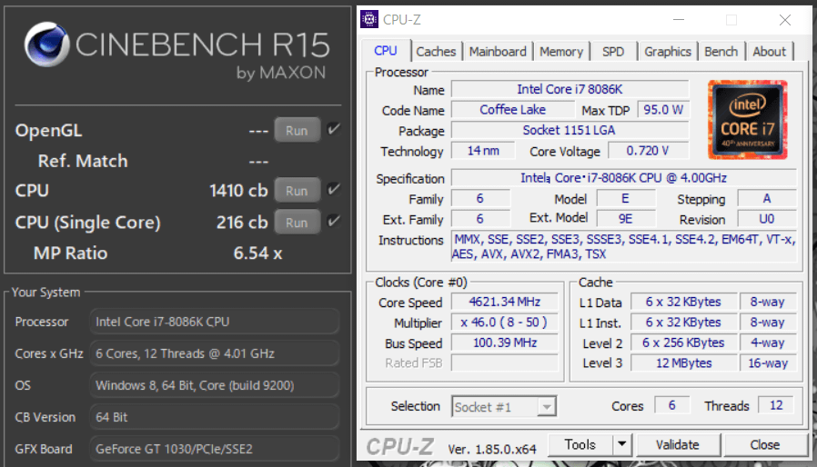Click the empty Rated FSB field
Image resolution: width=817 pixels, height=467 pixels.
(504, 363)
